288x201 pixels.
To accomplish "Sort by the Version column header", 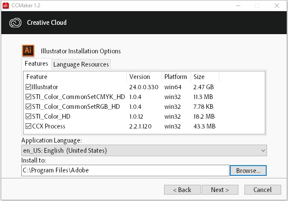I will pos(144,77).
